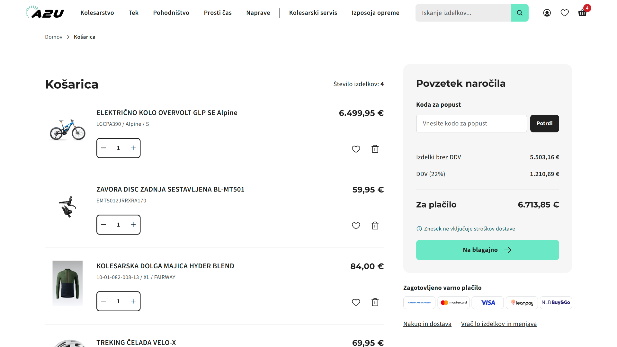Click the search magnifier button
This screenshot has height=347, width=617.
tap(520, 13)
